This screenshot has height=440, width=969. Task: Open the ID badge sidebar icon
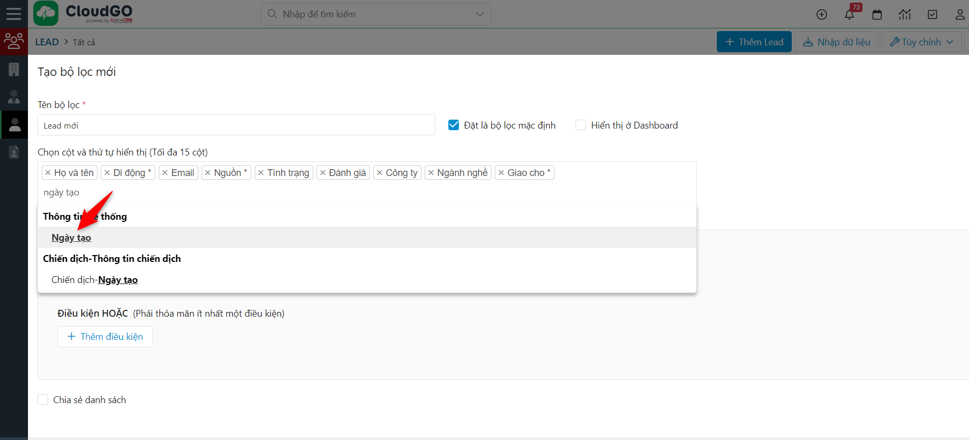[14, 152]
